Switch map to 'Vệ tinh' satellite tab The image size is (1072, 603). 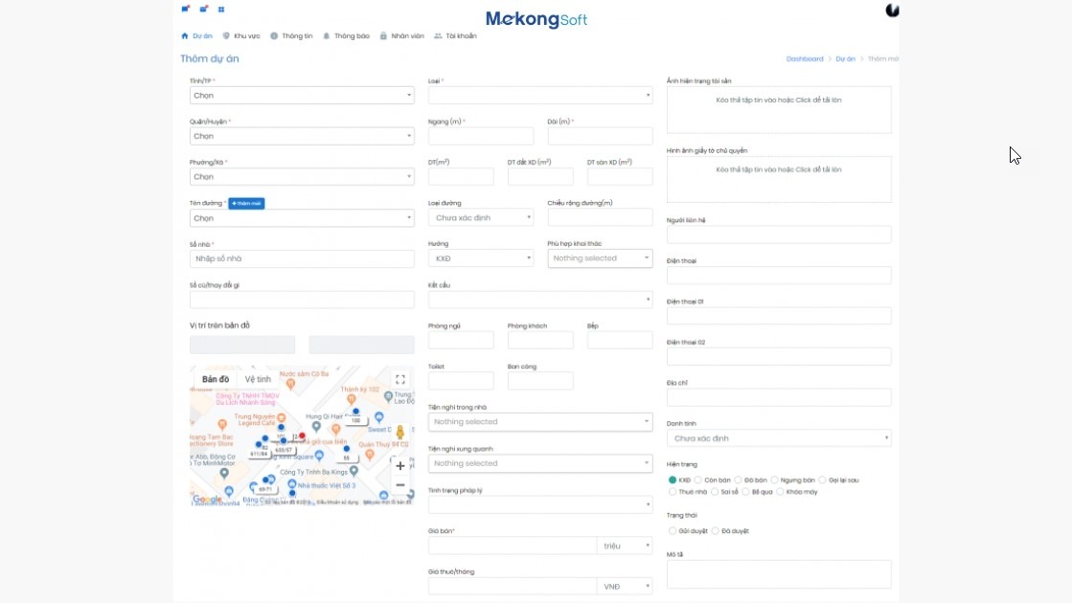point(258,380)
